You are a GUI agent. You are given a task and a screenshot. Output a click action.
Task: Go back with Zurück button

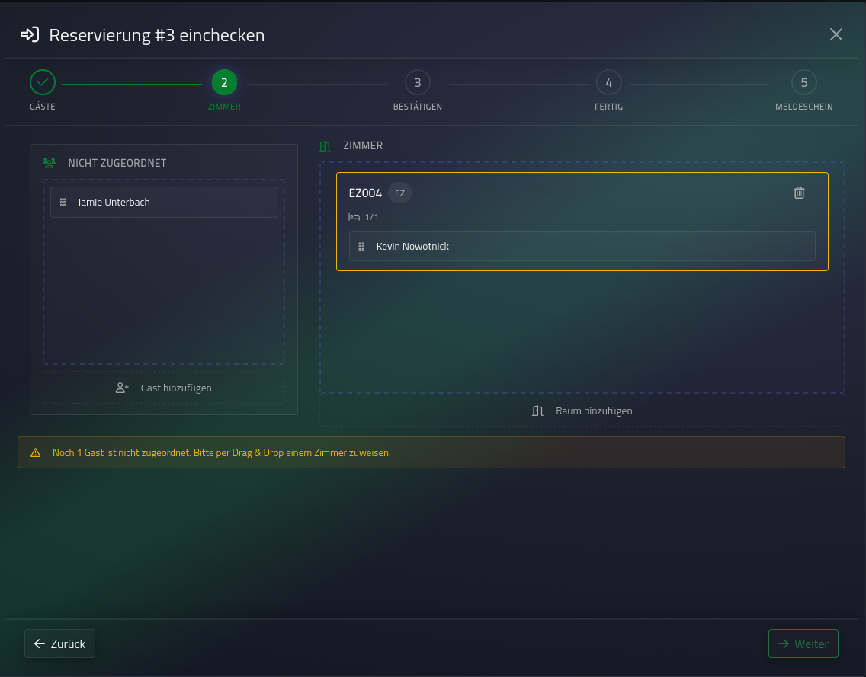(59, 643)
